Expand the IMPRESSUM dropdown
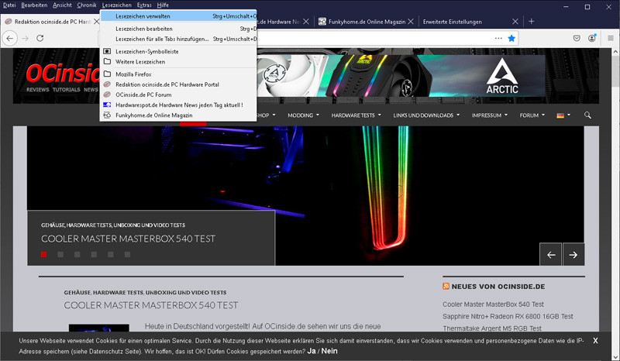This screenshot has height=361, width=620. (x=490, y=115)
